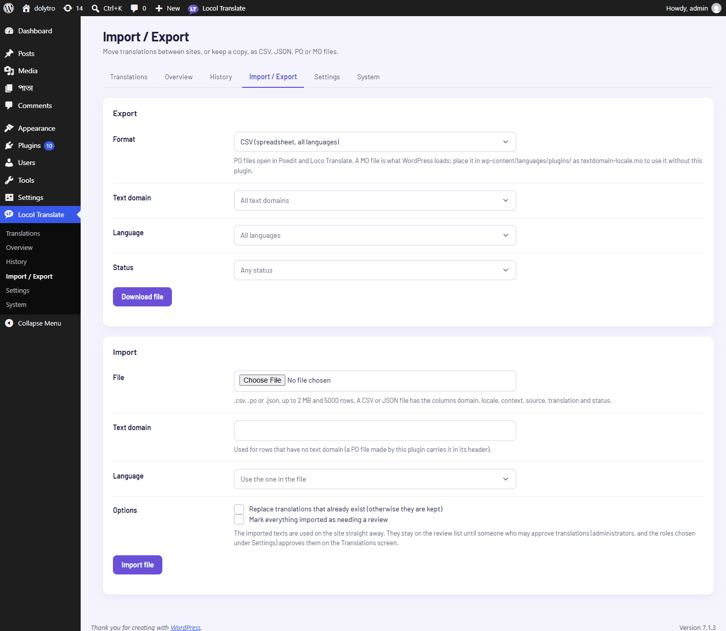Open System in sidebar submenu
This screenshot has width=726, height=631.
16,304
